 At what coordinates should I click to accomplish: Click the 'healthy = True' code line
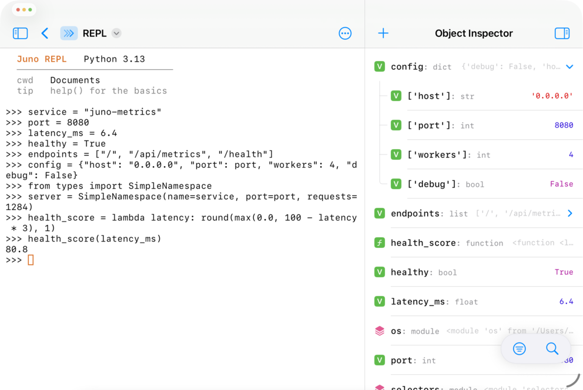[x=56, y=144]
